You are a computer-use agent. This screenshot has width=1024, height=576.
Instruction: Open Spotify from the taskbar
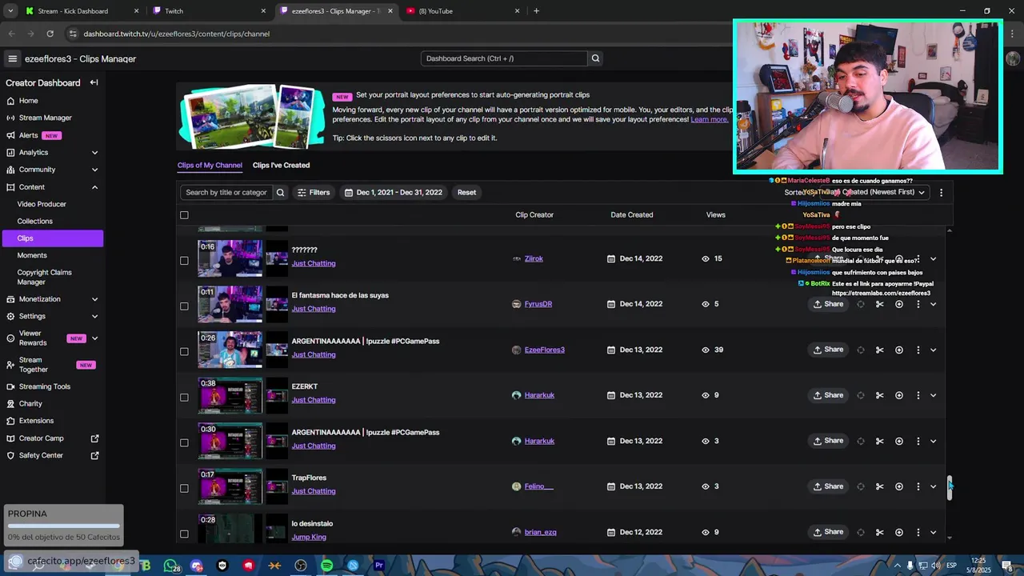point(326,566)
